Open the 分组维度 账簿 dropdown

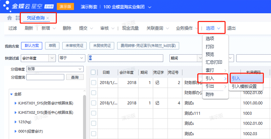80,69
